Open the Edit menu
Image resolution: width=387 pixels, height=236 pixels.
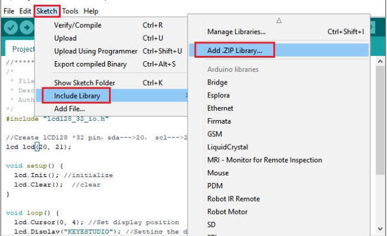[x=25, y=11]
